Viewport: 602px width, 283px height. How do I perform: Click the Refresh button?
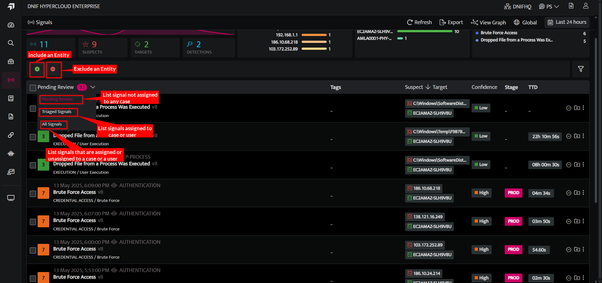pyautogui.click(x=419, y=22)
